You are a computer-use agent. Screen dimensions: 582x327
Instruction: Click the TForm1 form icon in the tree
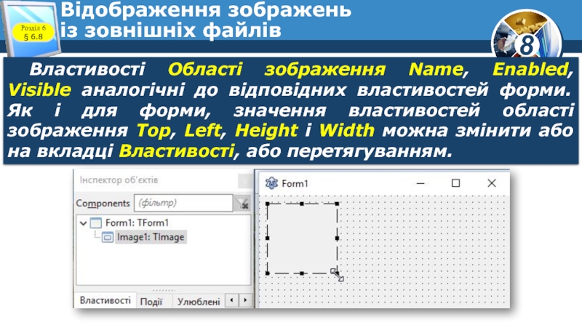pyautogui.click(x=96, y=223)
